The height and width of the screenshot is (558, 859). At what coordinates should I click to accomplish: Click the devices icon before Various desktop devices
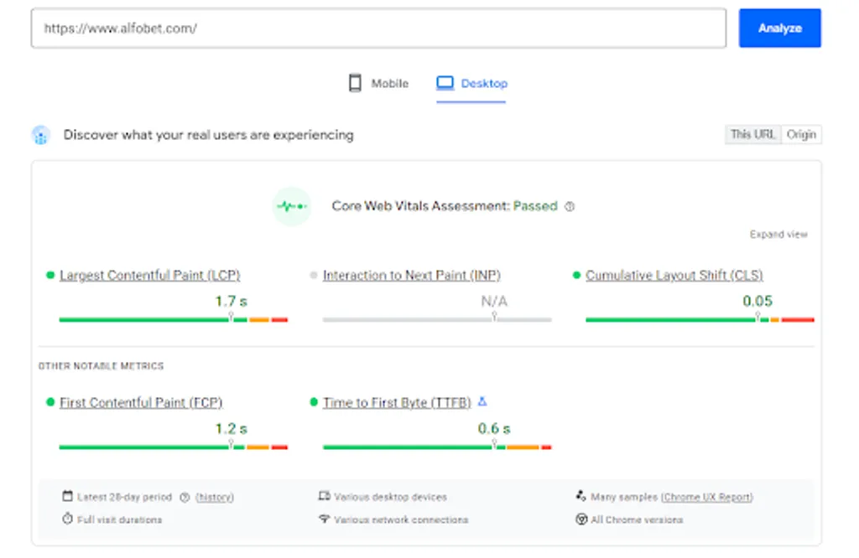pyautogui.click(x=323, y=496)
